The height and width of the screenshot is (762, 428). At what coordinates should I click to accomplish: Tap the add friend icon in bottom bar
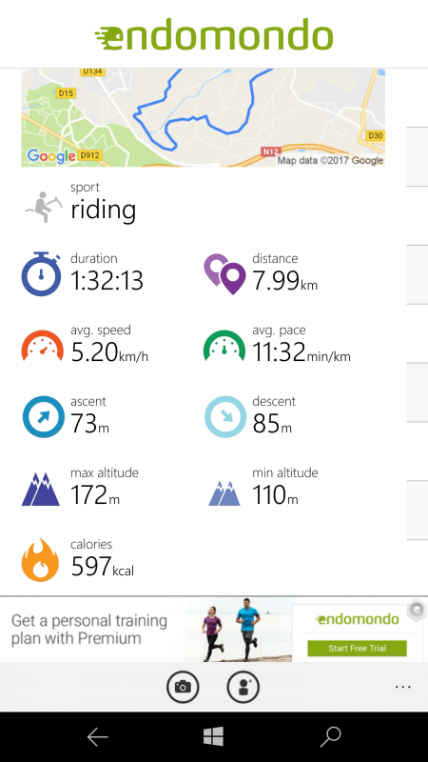pos(243,687)
